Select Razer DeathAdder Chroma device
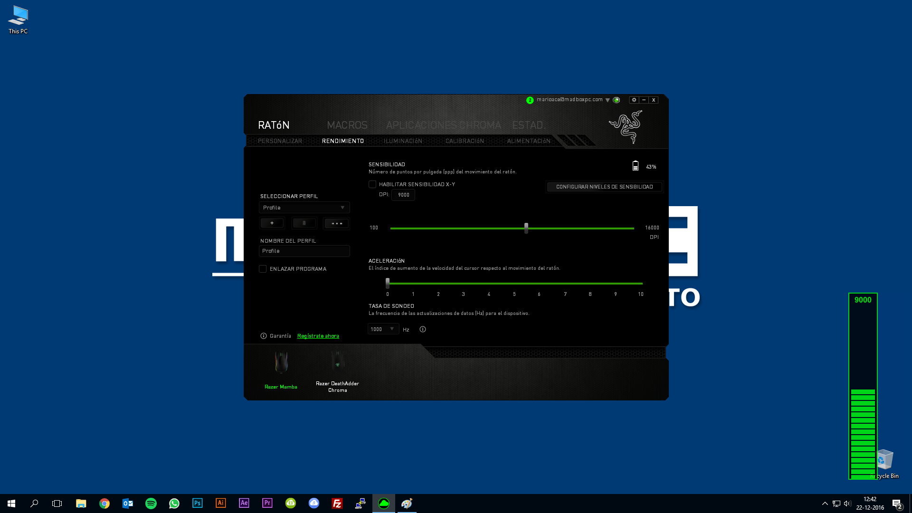The height and width of the screenshot is (513, 912). [x=337, y=370]
